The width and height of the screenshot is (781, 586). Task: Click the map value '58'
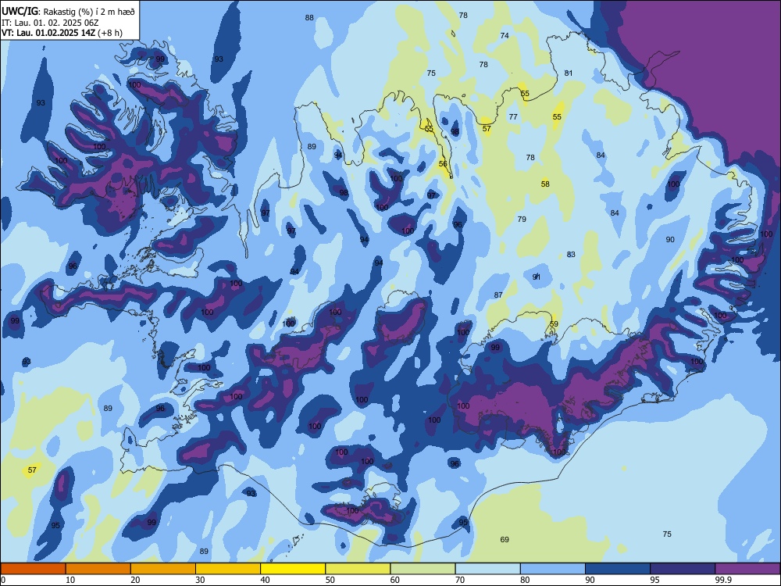pyautogui.click(x=545, y=184)
